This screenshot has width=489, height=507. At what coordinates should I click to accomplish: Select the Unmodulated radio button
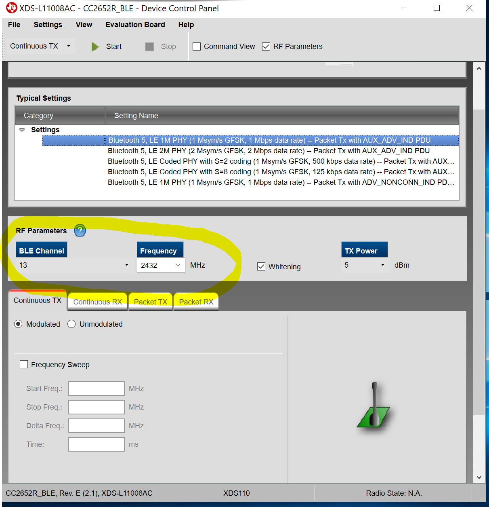pyautogui.click(x=71, y=324)
